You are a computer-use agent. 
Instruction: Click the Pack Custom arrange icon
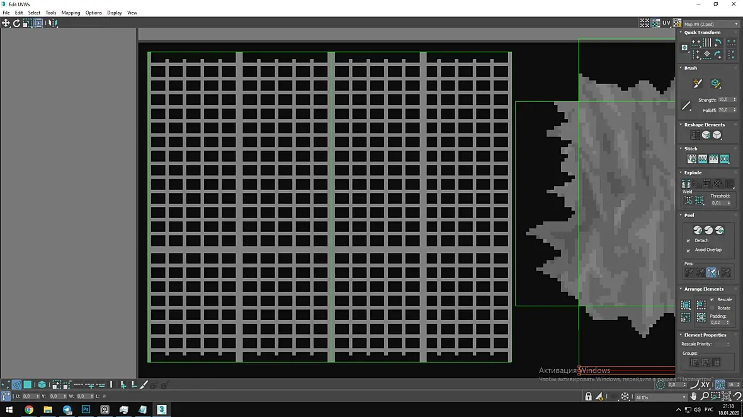(x=686, y=305)
